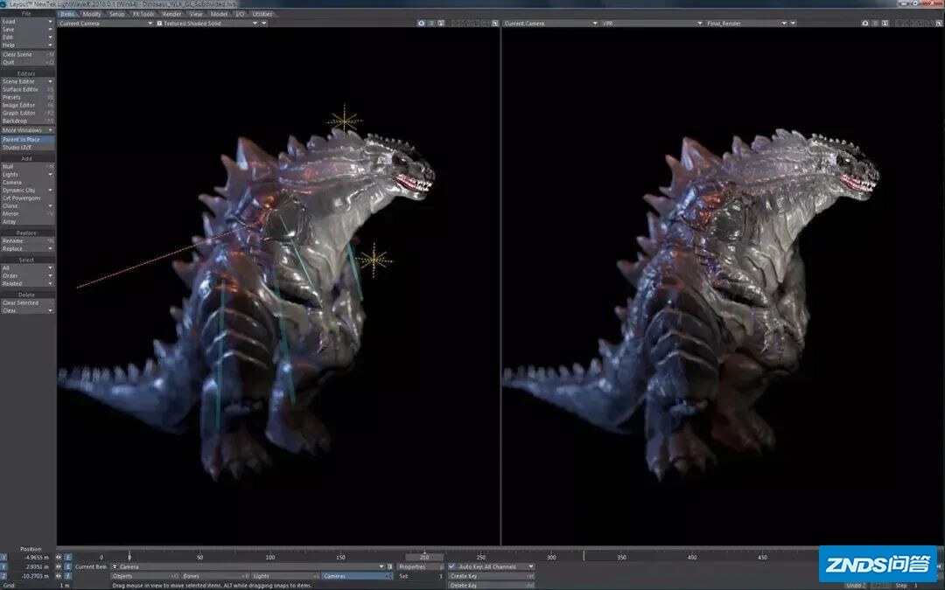Click the Mirror button
The width and height of the screenshot is (945, 590).
27,214
